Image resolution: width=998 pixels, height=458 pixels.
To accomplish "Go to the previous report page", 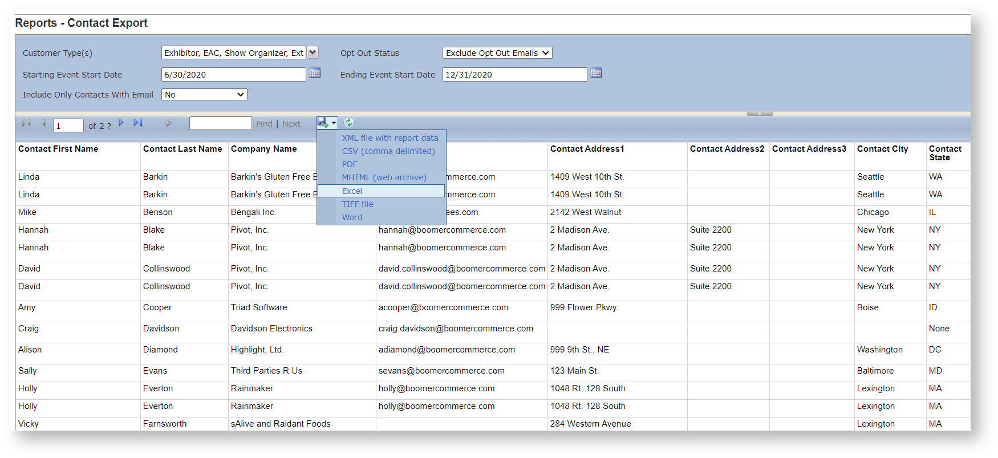I will [43, 123].
